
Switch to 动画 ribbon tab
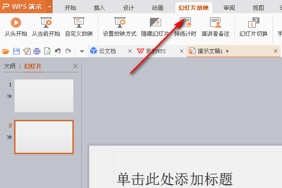tap(157, 8)
